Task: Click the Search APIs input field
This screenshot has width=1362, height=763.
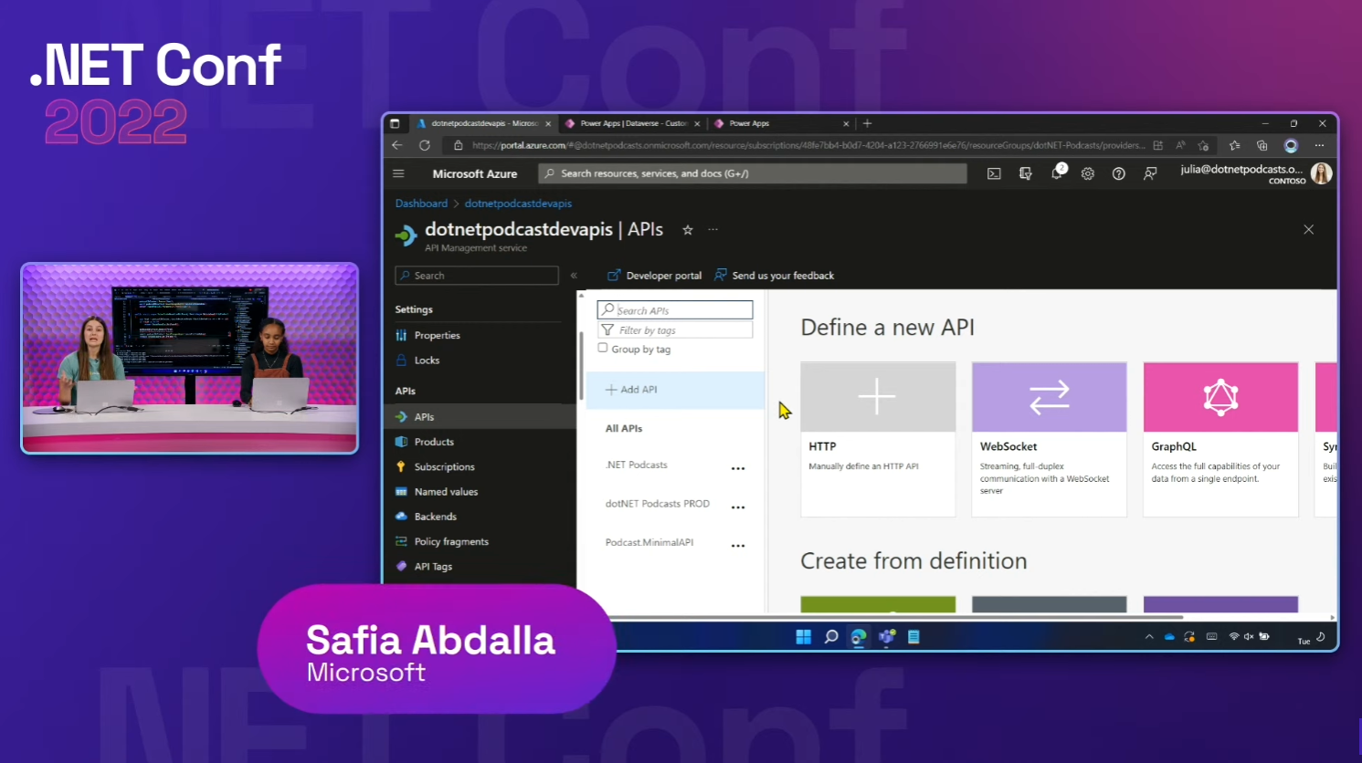Action: tap(675, 310)
